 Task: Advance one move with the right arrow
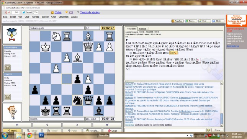(77, 125)
